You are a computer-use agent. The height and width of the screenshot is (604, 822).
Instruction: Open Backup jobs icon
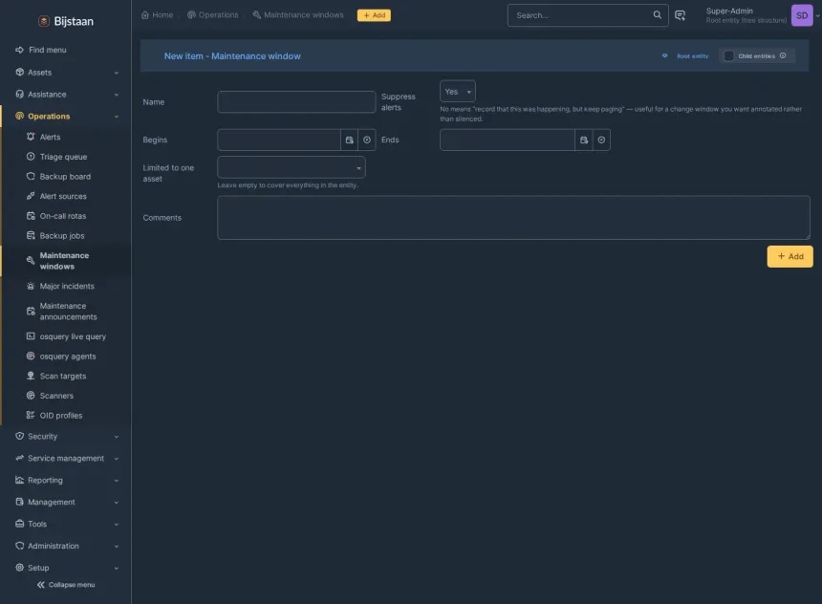31,235
